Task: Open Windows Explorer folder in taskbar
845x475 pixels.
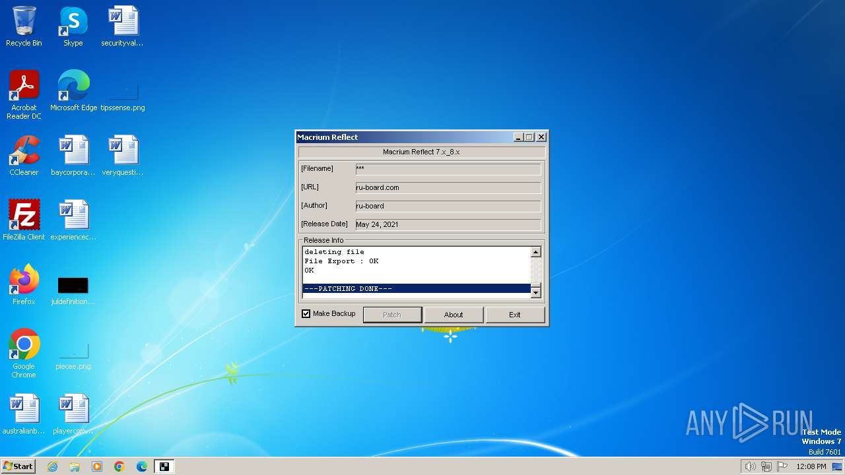Action: [75, 466]
